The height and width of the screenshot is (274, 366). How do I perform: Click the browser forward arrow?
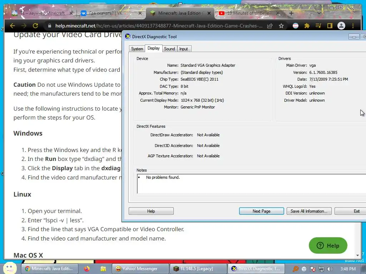tap(24, 26)
